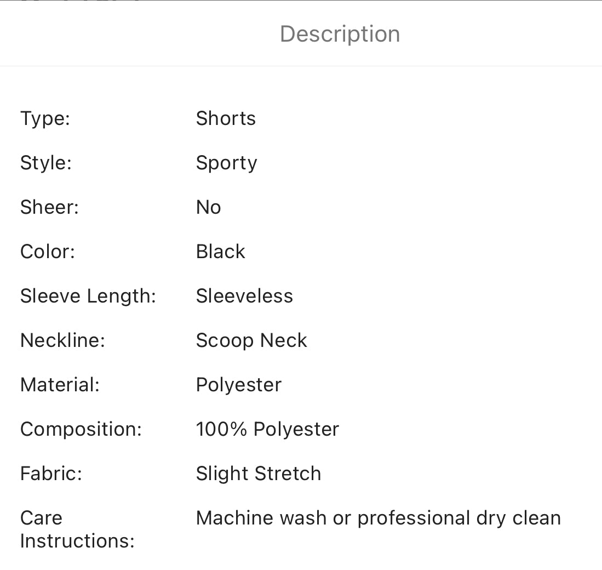
Task: Select the 'Sporty' style value
Action: [x=226, y=163]
